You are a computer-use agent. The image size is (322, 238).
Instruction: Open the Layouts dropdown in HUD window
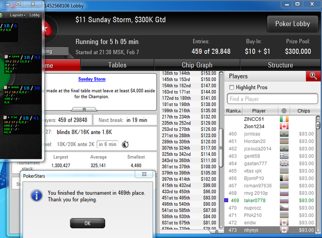click(x=17, y=15)
